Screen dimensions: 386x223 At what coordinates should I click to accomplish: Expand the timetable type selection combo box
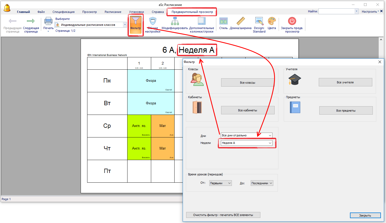pos(125,25)
